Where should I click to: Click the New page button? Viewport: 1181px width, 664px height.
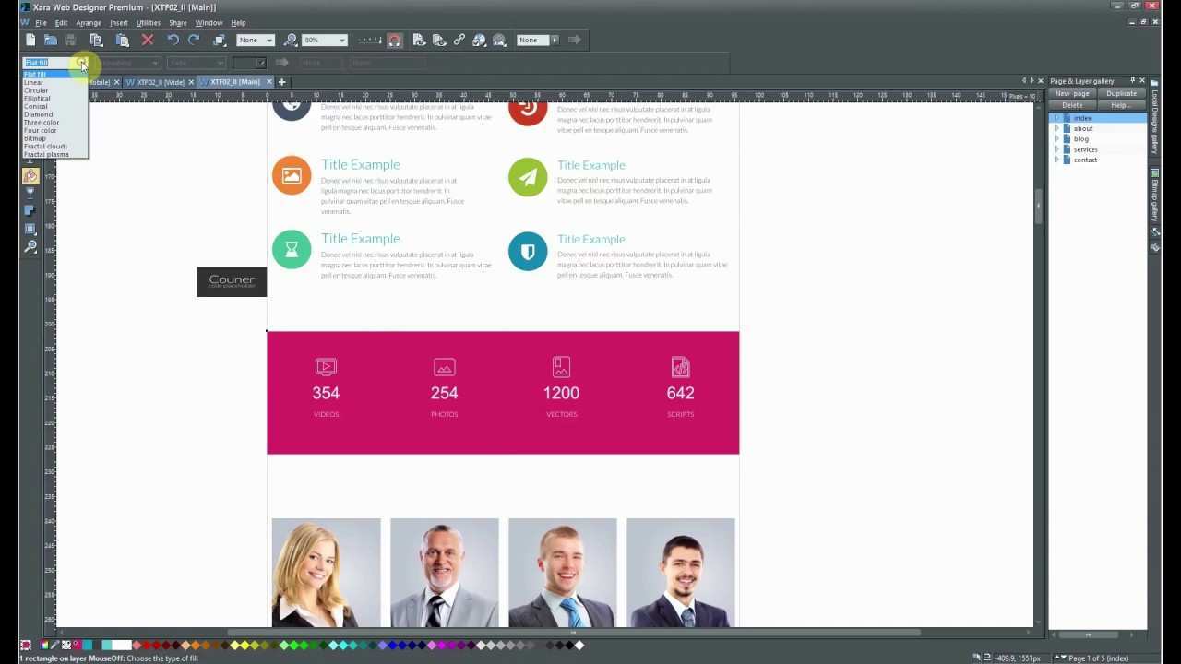point(1071,93)
